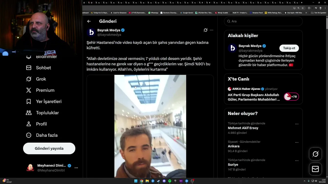Click the page's vertical scrollbar
328x184 pixels.
tap(327, 23)
